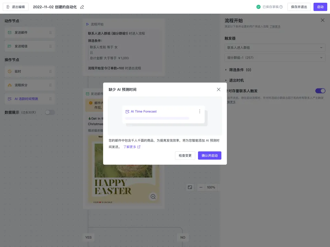The width and height of the screenshot is (330, 247).
Task: Select the AI 活跃时间预测 node
Action: (30, 99)
